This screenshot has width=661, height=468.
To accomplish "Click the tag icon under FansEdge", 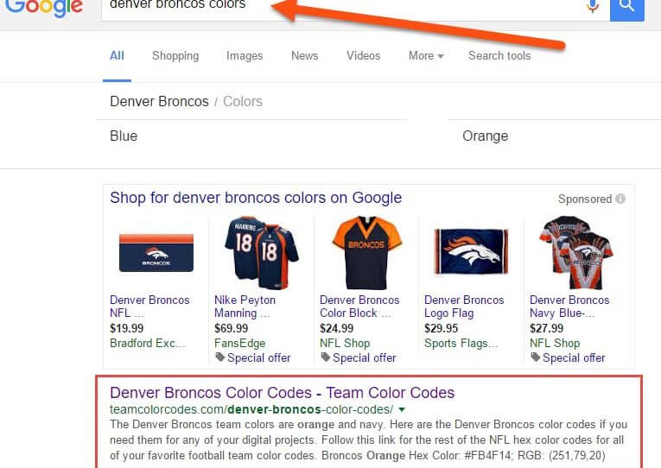I will pyautogui.click(x=220, y=357).
